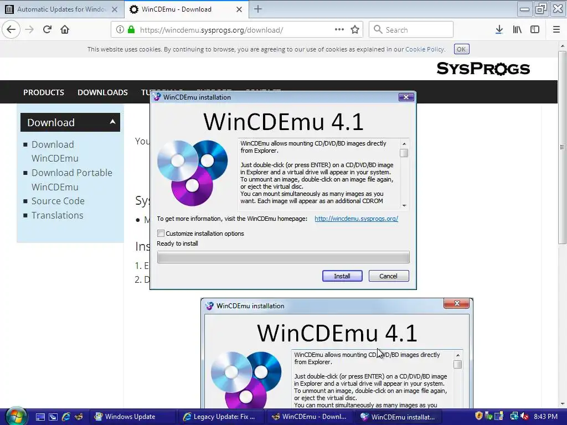Click the taskbar clock showing 8:43 PM

point(545,417)
